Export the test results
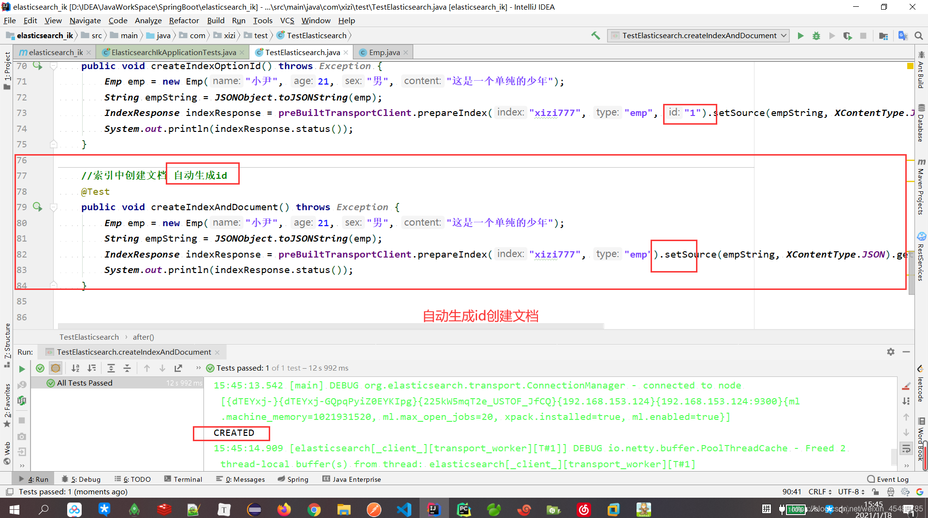 click(178, 368)
